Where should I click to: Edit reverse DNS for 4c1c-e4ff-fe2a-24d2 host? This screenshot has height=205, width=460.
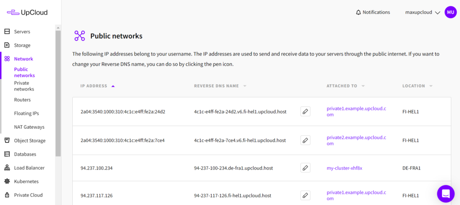tap(305, 112)
